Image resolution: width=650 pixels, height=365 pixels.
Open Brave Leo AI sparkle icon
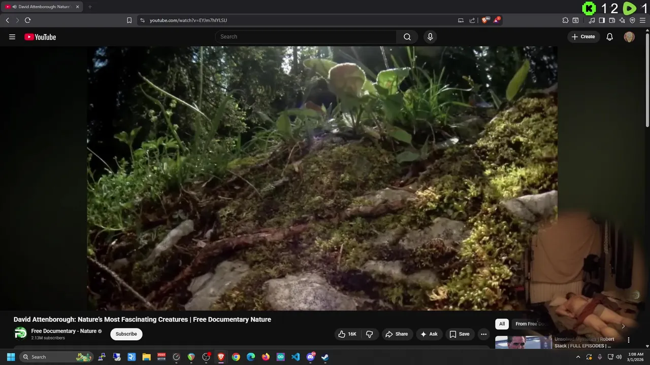(x=622, y=20)
